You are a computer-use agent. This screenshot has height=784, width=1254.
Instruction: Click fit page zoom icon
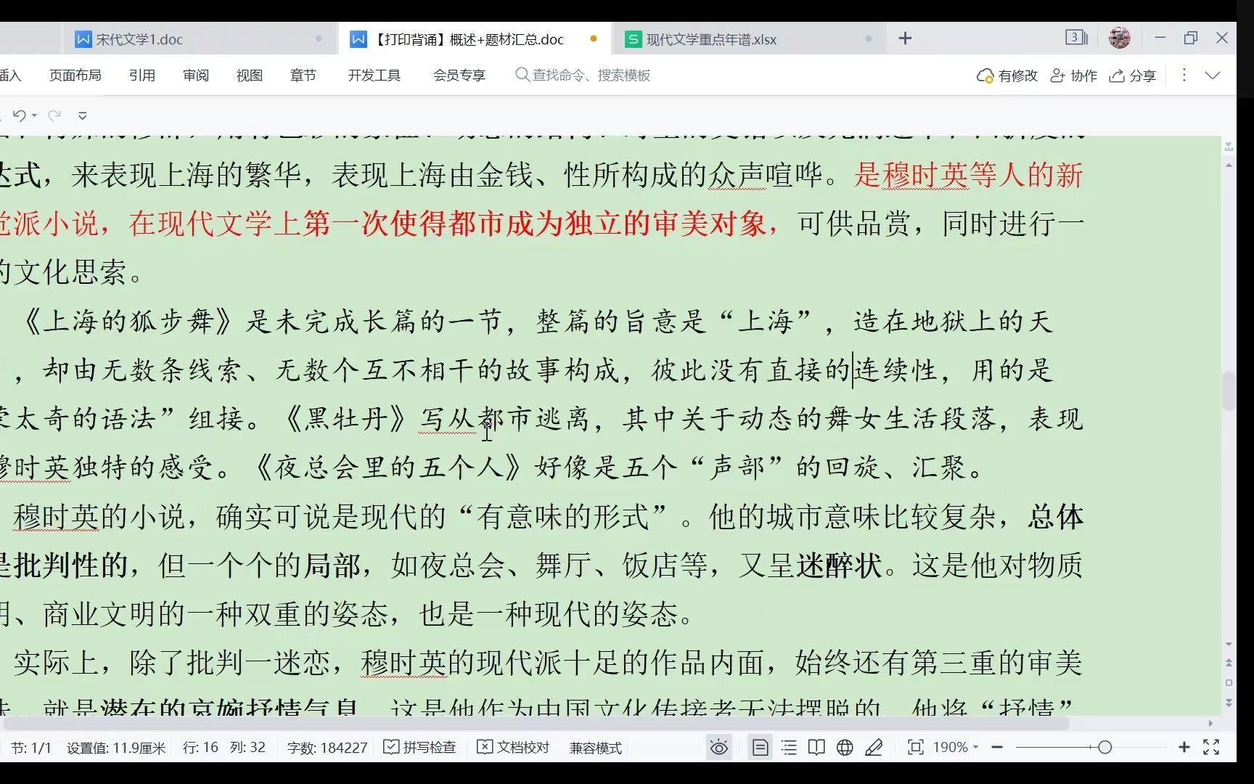point(916,748)
